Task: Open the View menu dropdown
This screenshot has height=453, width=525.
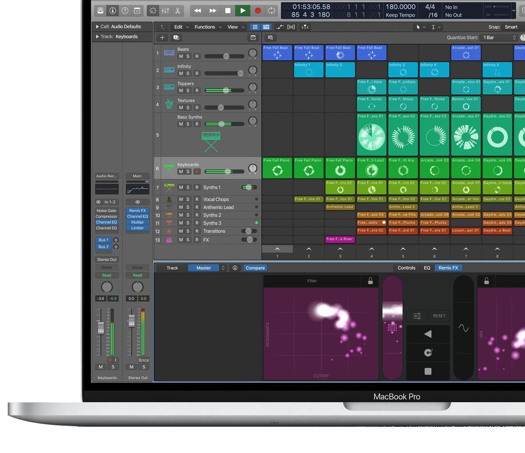Action: pos(236,27)
